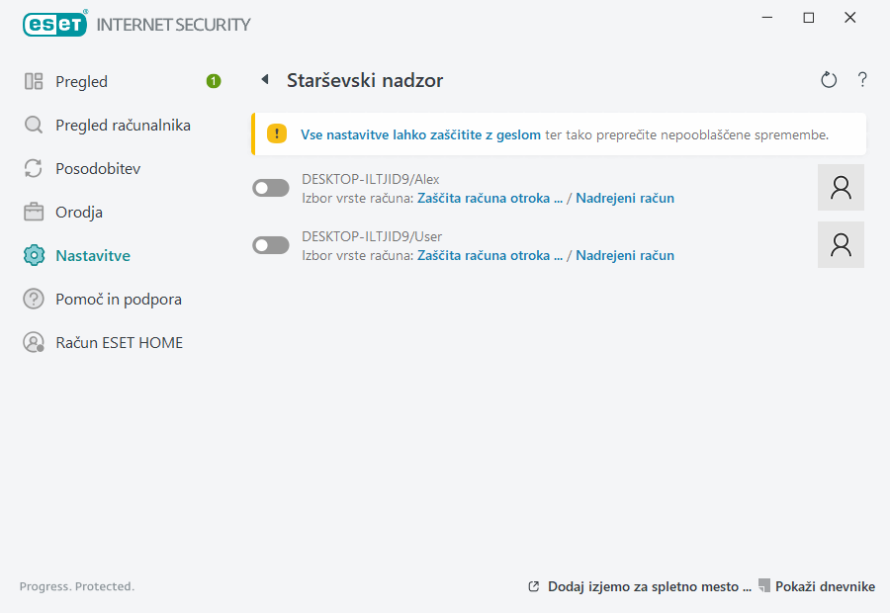
Task: Open Račun ESET HOME via its icon
Action: tap(32, 342)
